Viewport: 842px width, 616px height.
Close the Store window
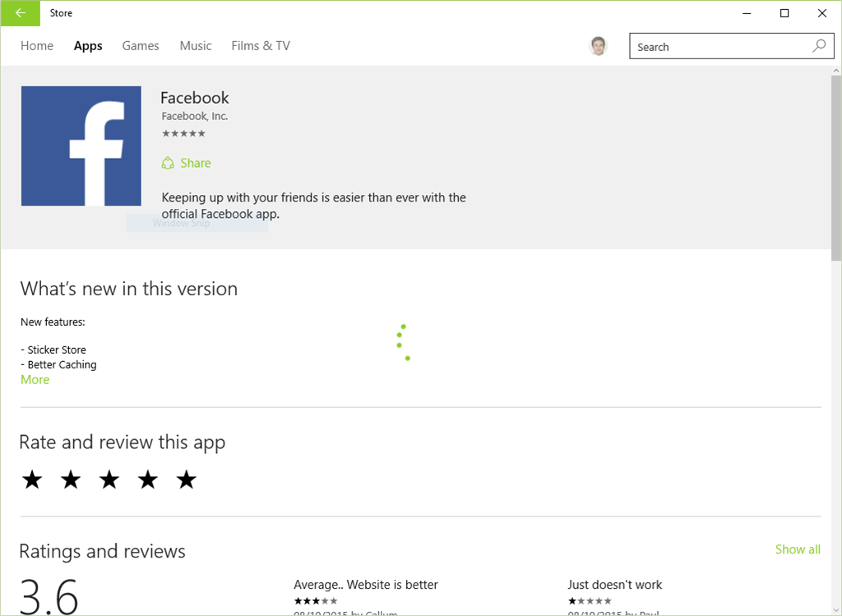(821, 13)
